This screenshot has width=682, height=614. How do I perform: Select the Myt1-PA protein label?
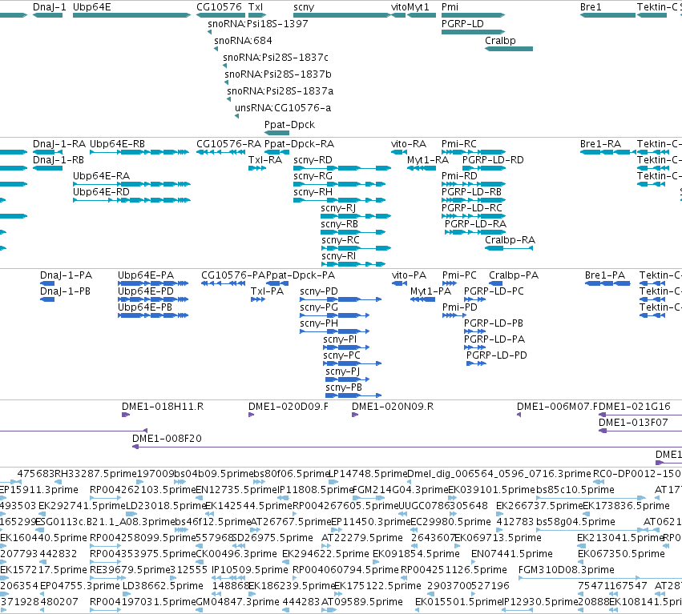click(x=430, y=291)
